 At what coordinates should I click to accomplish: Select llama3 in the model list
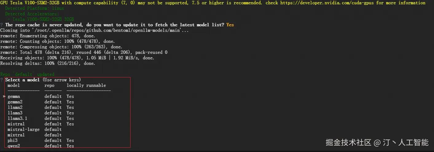15,113
